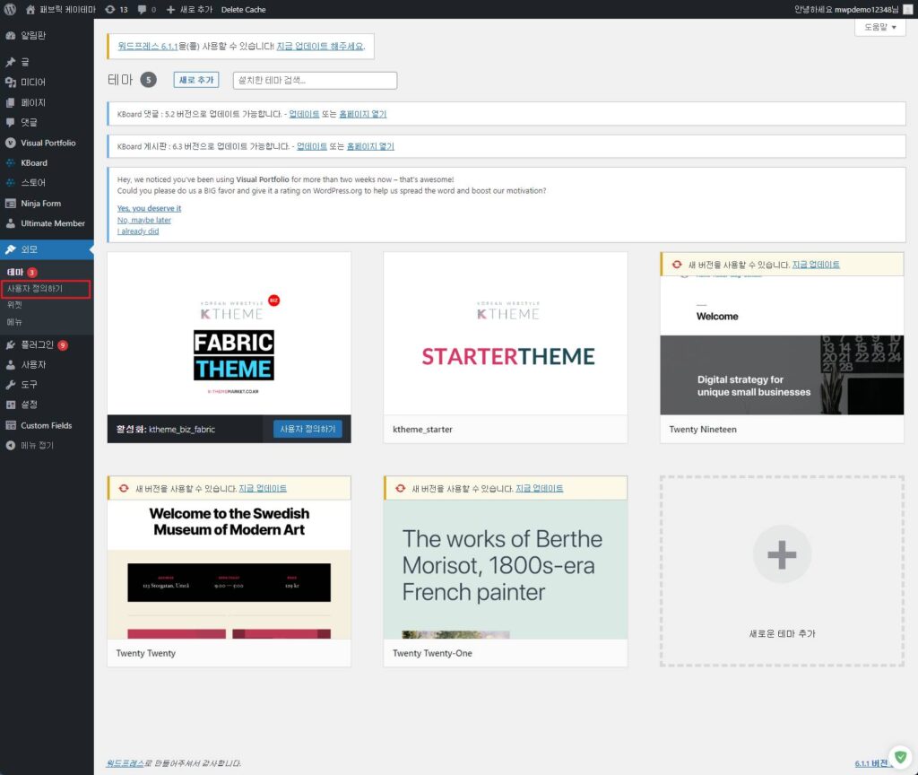Click the 메뉴 접기 collapse menu icon
The width and height of the screenshot is (918, 775).
point(11,445)
